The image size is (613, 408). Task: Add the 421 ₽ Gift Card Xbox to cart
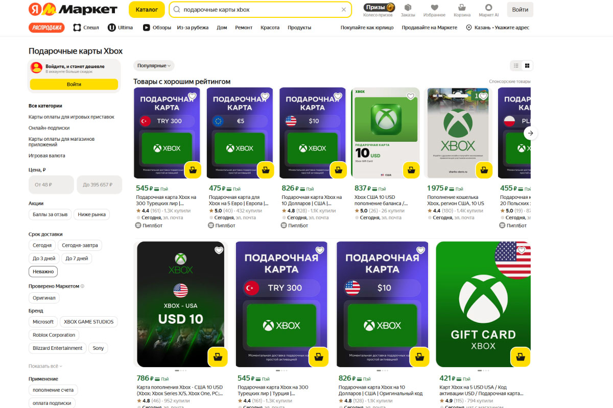[521, 357]
